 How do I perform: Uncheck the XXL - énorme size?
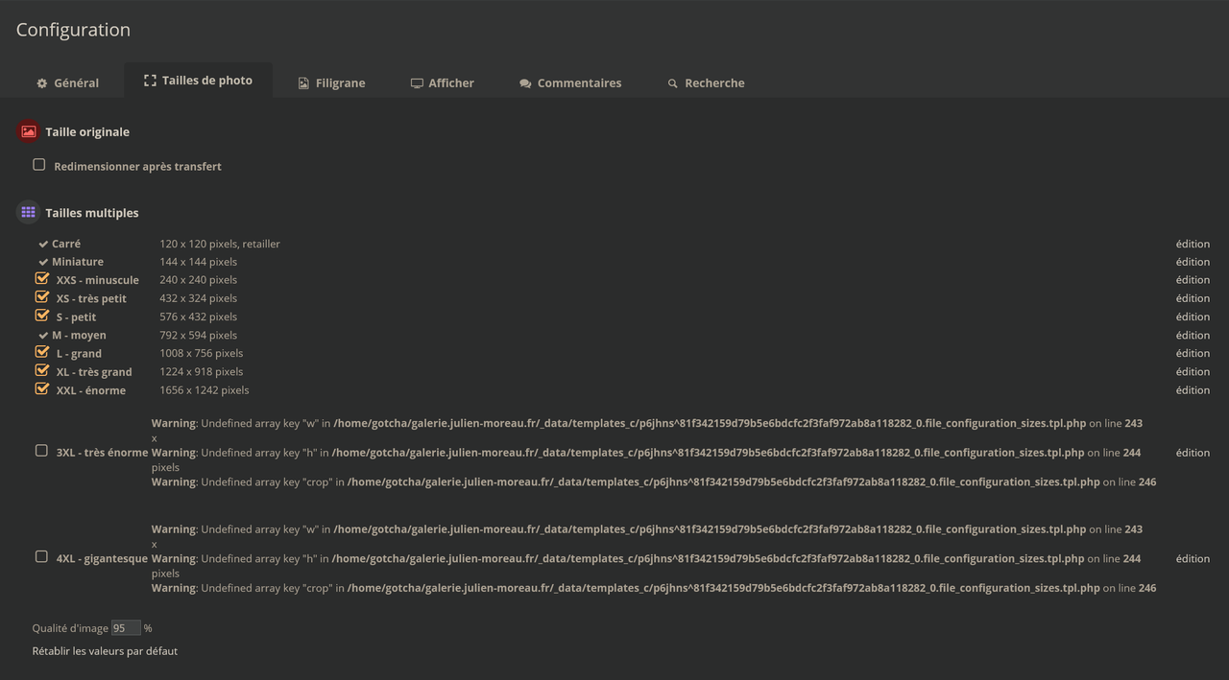click(x=41, y=388)
